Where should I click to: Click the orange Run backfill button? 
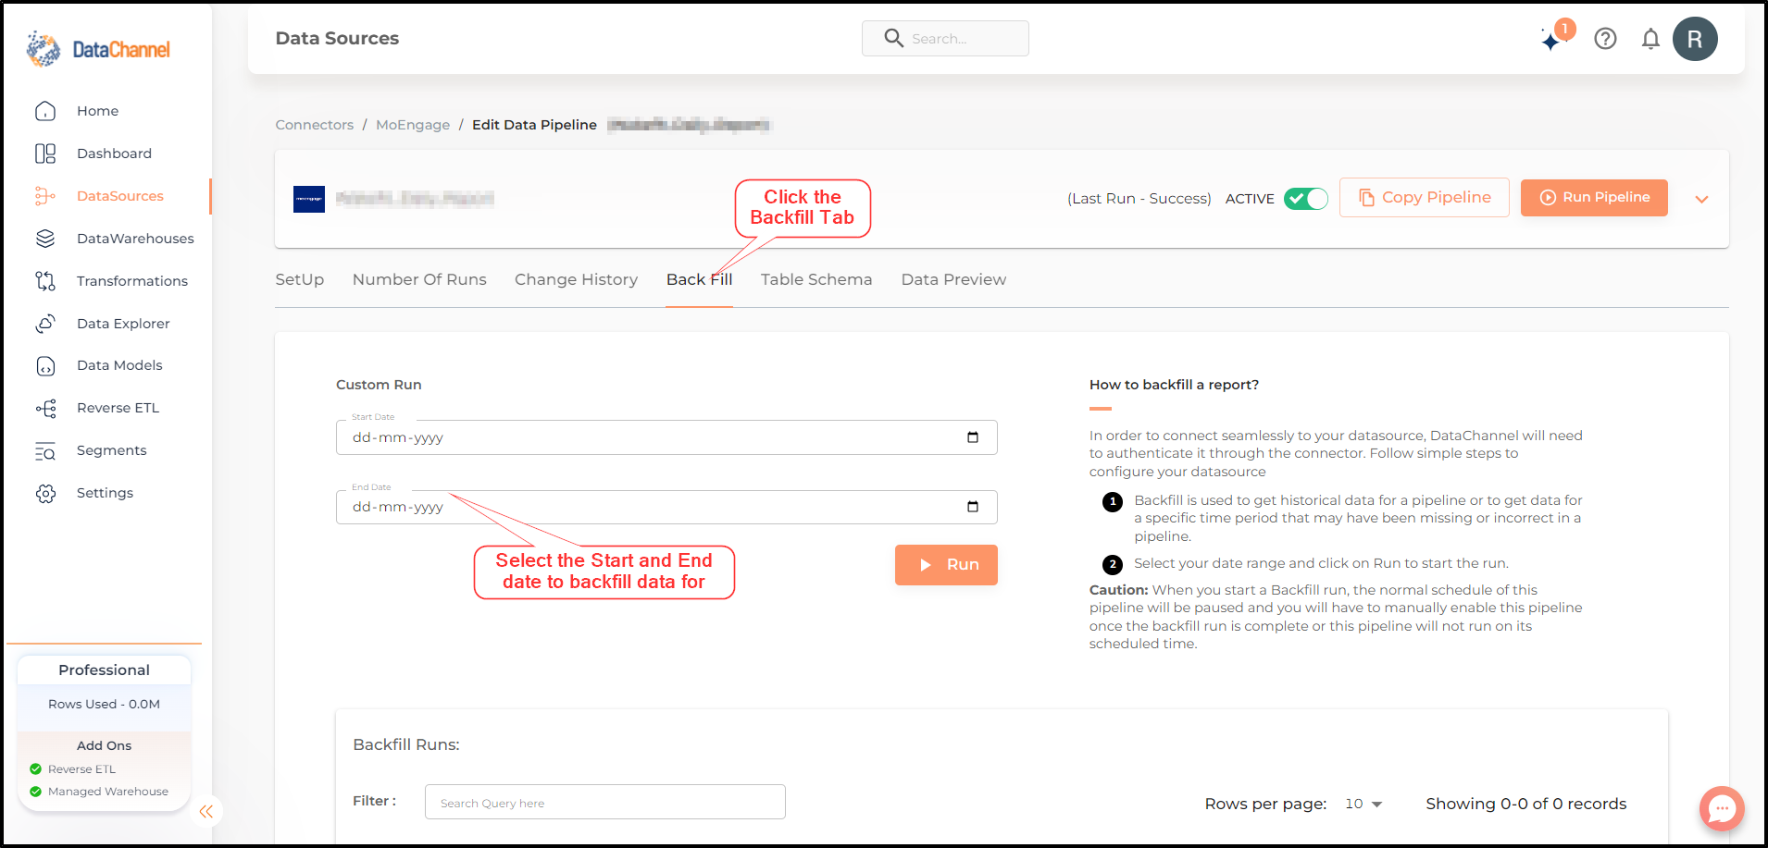[946, 565]
